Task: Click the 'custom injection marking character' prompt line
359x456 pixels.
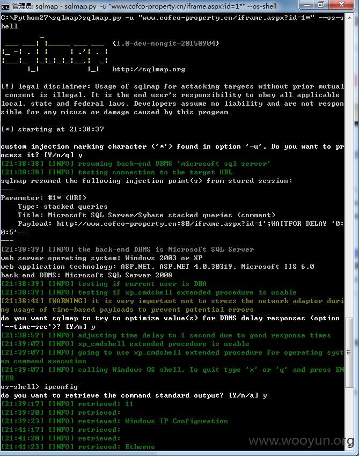Action: (x=172, y=151)
